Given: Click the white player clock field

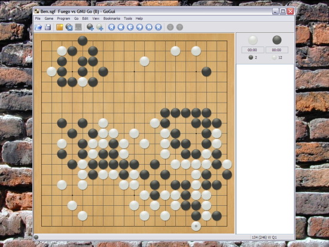Looking at the screenshot, I should click(252, 50).
